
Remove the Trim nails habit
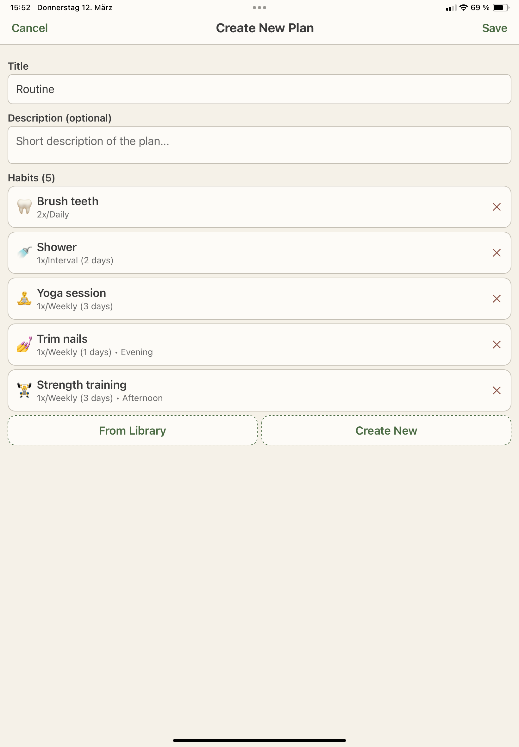496,344
